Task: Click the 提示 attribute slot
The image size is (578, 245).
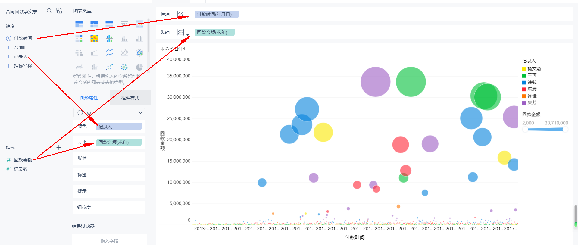Action: pyautogui.click(x=109, y=191)
